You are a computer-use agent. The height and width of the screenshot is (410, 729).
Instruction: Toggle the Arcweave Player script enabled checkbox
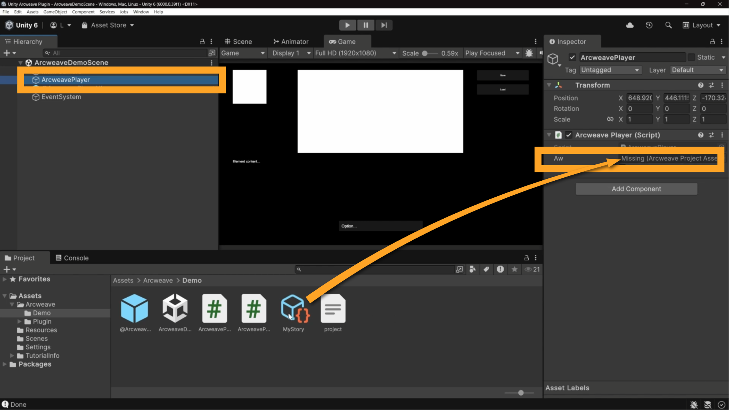click(x=568, y=135)
